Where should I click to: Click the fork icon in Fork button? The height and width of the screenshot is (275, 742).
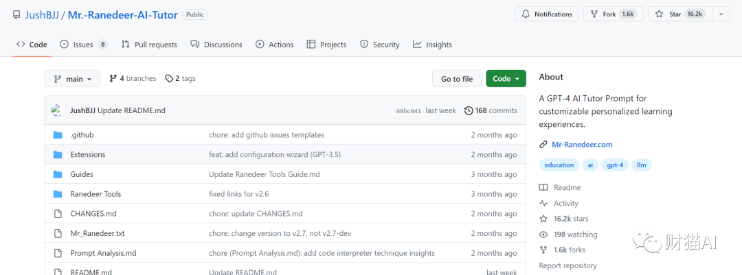[x=594, y=14]
